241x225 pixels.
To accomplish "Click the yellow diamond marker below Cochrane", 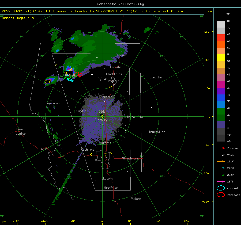I will [92, 154].
